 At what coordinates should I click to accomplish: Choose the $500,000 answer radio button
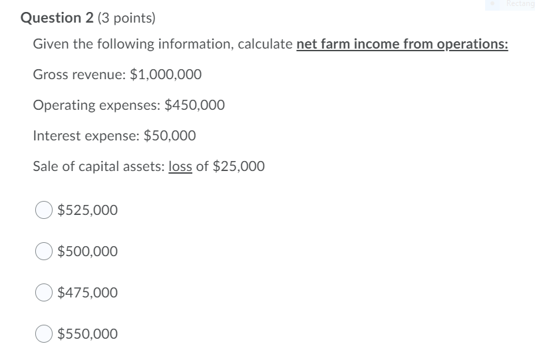coord(44,252)
